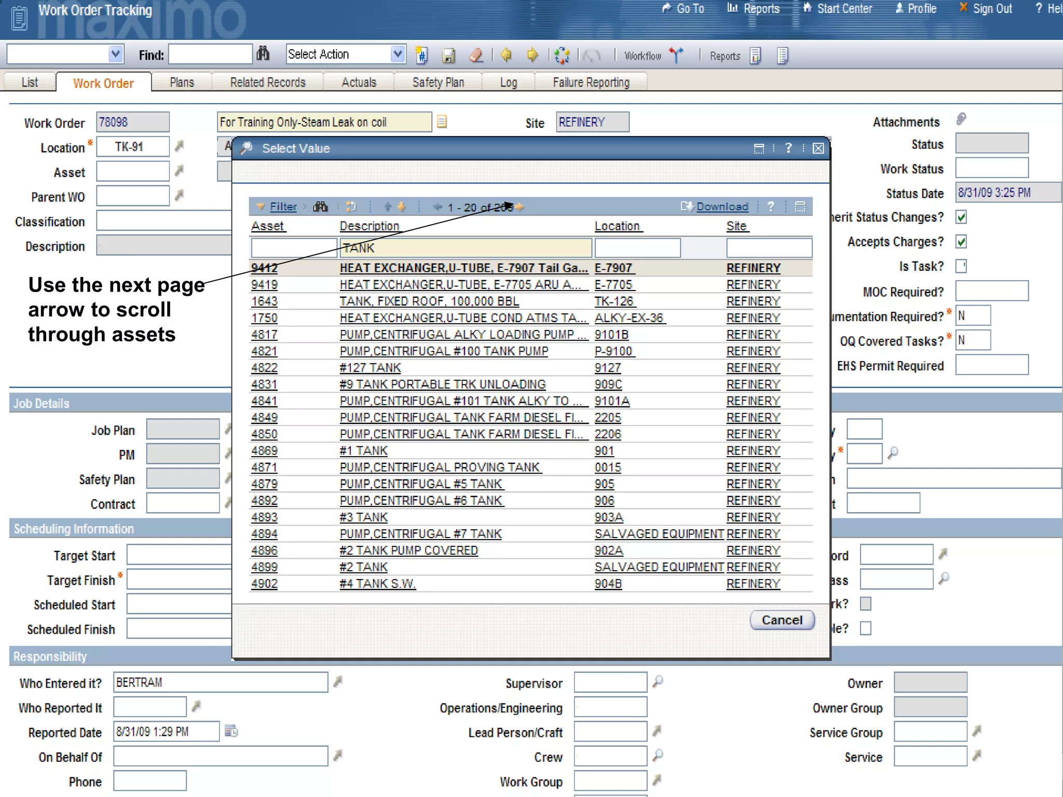Click the Site column filter field

tap(769, 248)
